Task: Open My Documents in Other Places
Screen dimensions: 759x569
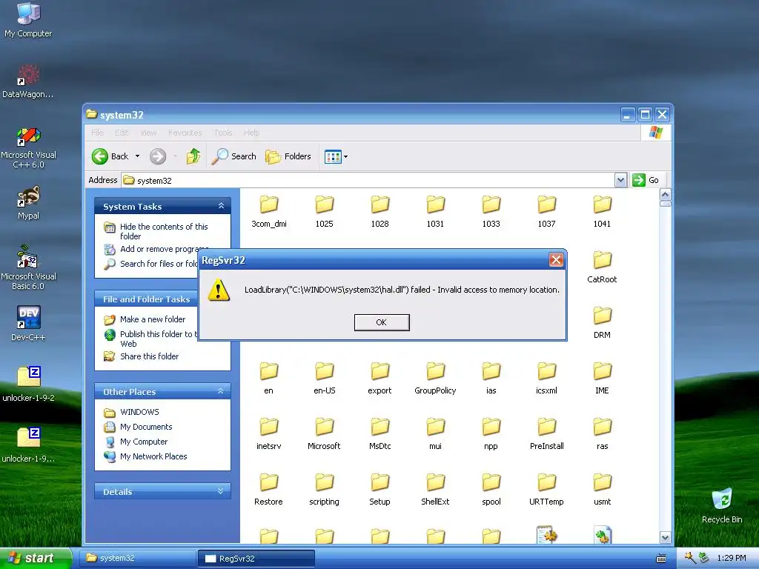Action: [x=146, y=427]
